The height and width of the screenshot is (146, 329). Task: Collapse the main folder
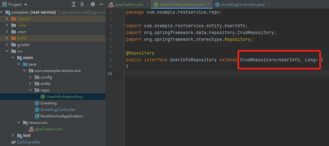tap(13, 58)
